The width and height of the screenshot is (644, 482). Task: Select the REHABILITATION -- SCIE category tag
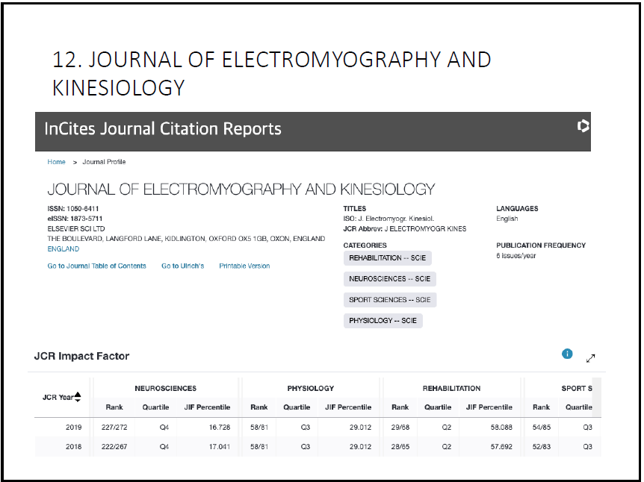pos(387,258)
